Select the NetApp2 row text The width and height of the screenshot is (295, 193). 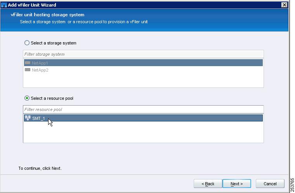tap(40, 70)
